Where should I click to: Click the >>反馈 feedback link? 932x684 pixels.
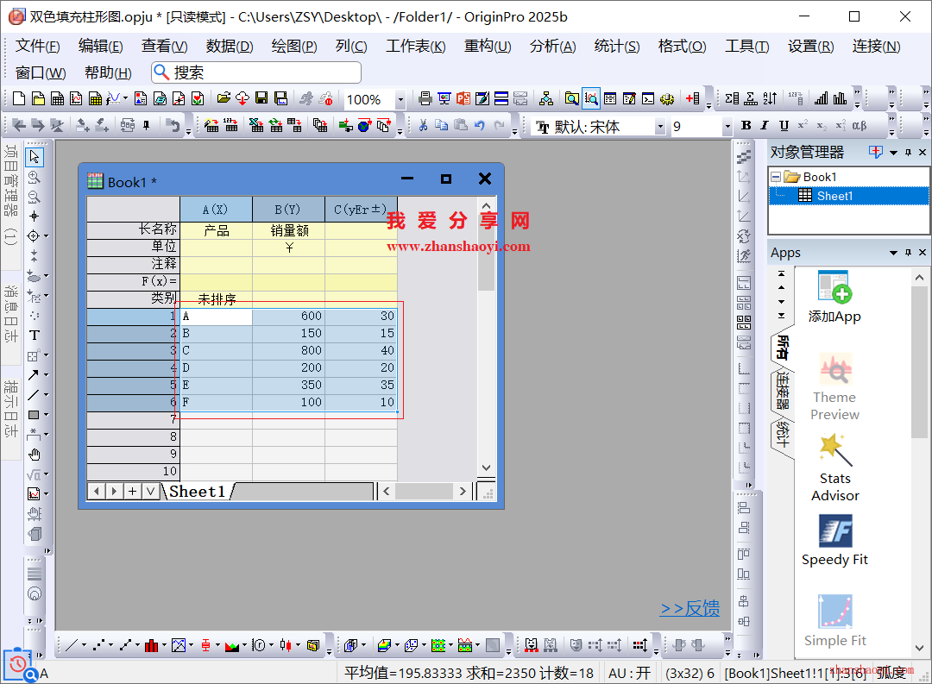click(690, 608)
